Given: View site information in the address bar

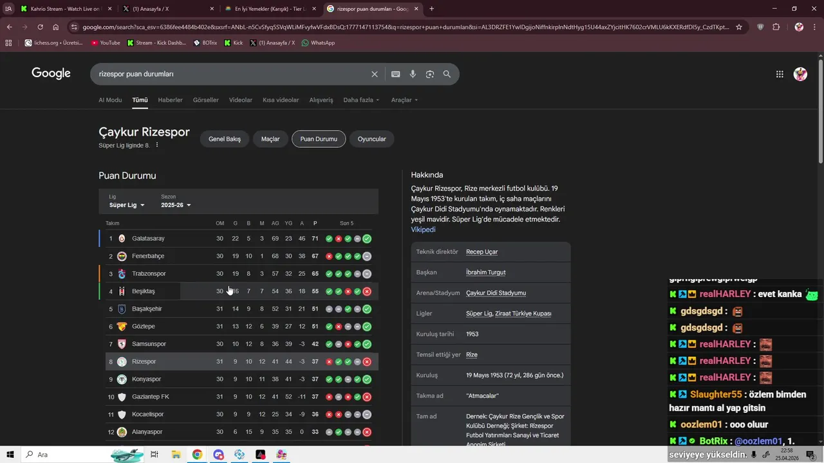Looking at the screenshot, I should 75,27.
